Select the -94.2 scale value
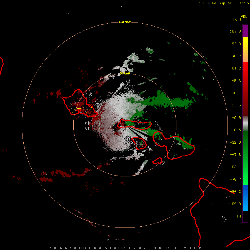Viewport: 250px width, 250px height. pyautogui.click(x=235, y=192)
